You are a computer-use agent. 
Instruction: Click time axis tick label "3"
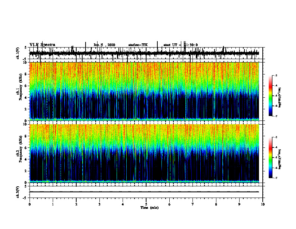[x=99, y=204]
